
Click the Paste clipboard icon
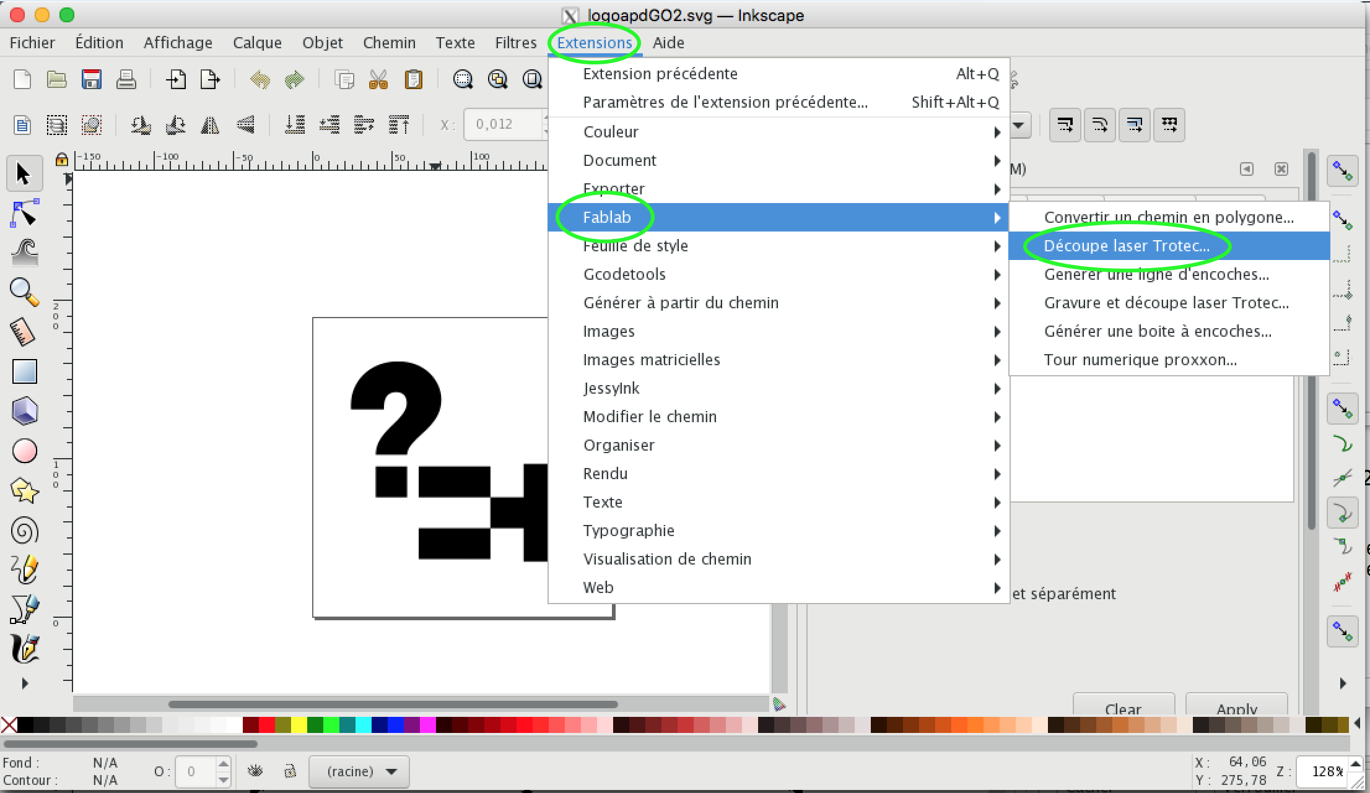tap(413, 79)
